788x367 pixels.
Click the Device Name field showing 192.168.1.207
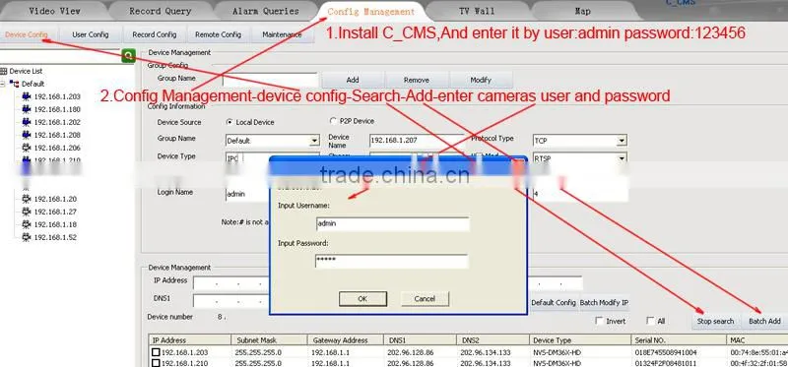[417, 141]
